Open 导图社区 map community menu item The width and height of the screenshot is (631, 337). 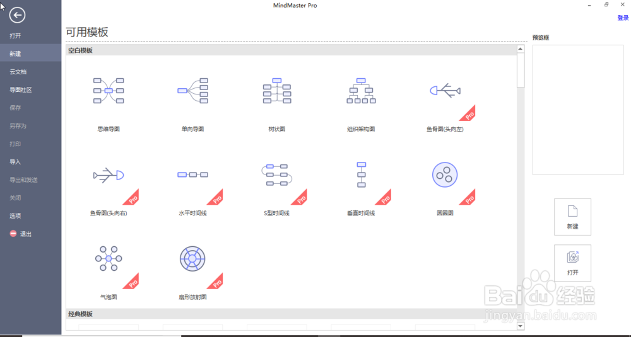[x=30, y=90]
